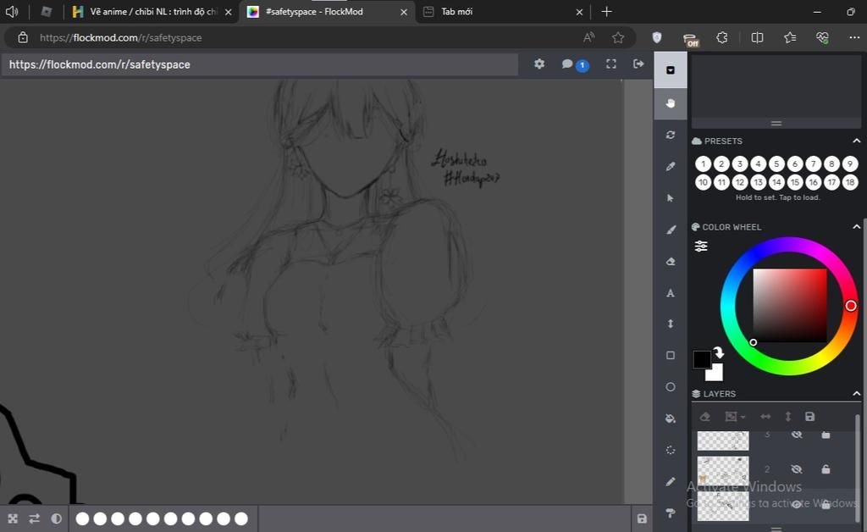The height and width of the screenshot is (532, 867).
Task: Select the Eraser tool in toolbar
Action: 671,262
